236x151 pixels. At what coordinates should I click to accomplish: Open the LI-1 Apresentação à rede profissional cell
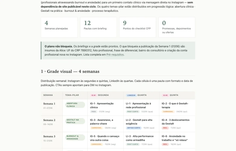[141, 107]
